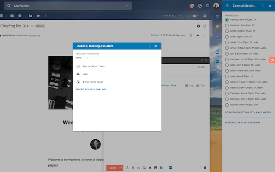Toggle the Track checkbox in compose window

pos(197,85)
